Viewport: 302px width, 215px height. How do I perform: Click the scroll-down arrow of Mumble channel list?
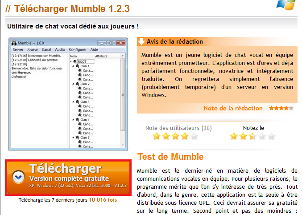click(x=123, y=145)
